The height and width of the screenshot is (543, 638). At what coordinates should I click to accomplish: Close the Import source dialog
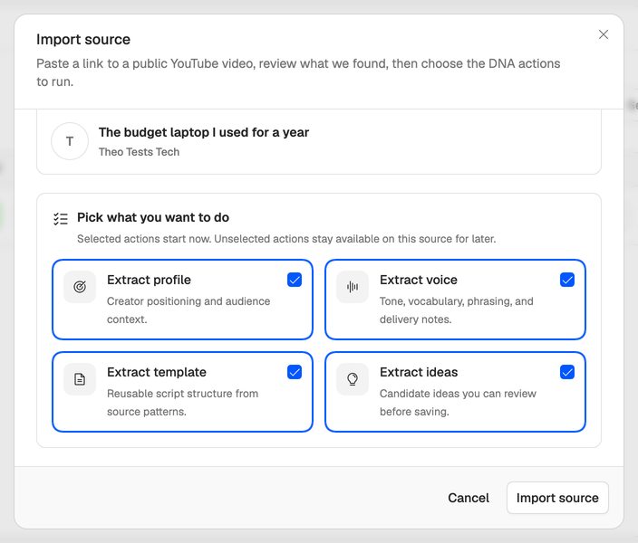(603, 34)
